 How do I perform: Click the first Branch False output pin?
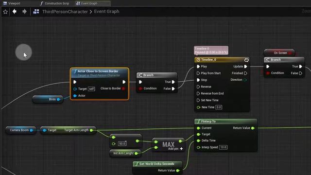pos(173,88)
